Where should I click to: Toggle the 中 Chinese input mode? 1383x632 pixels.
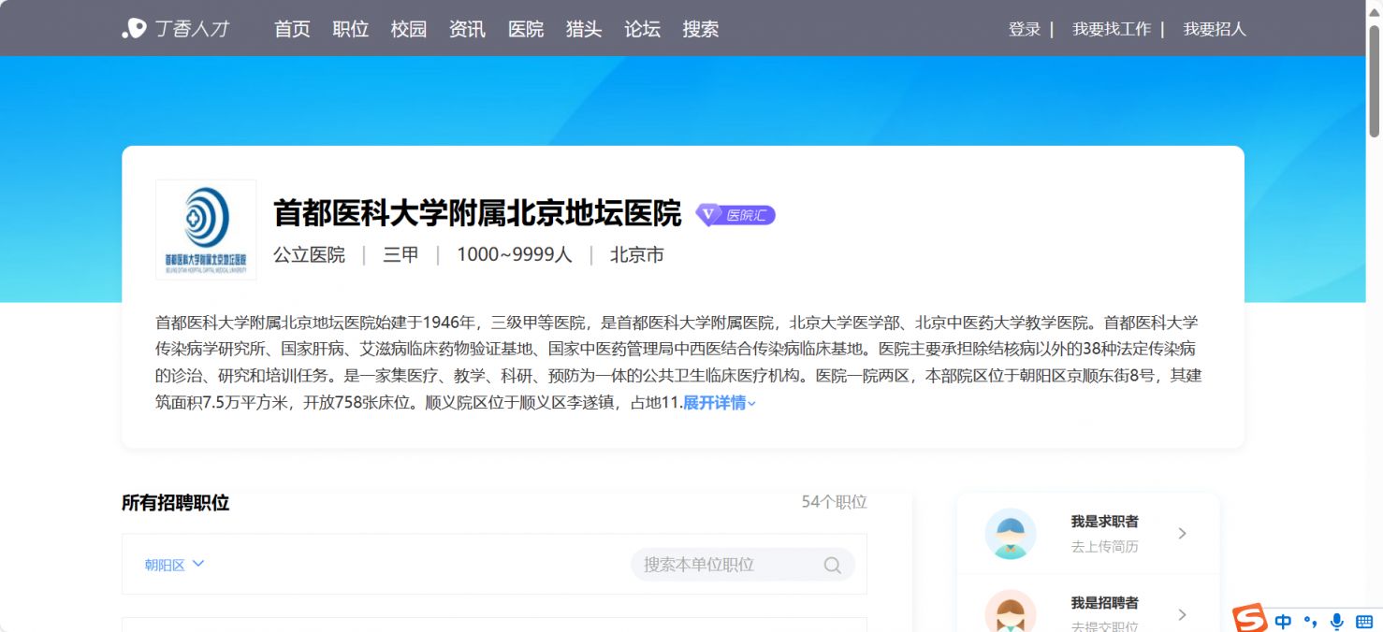click(1283, 622)
